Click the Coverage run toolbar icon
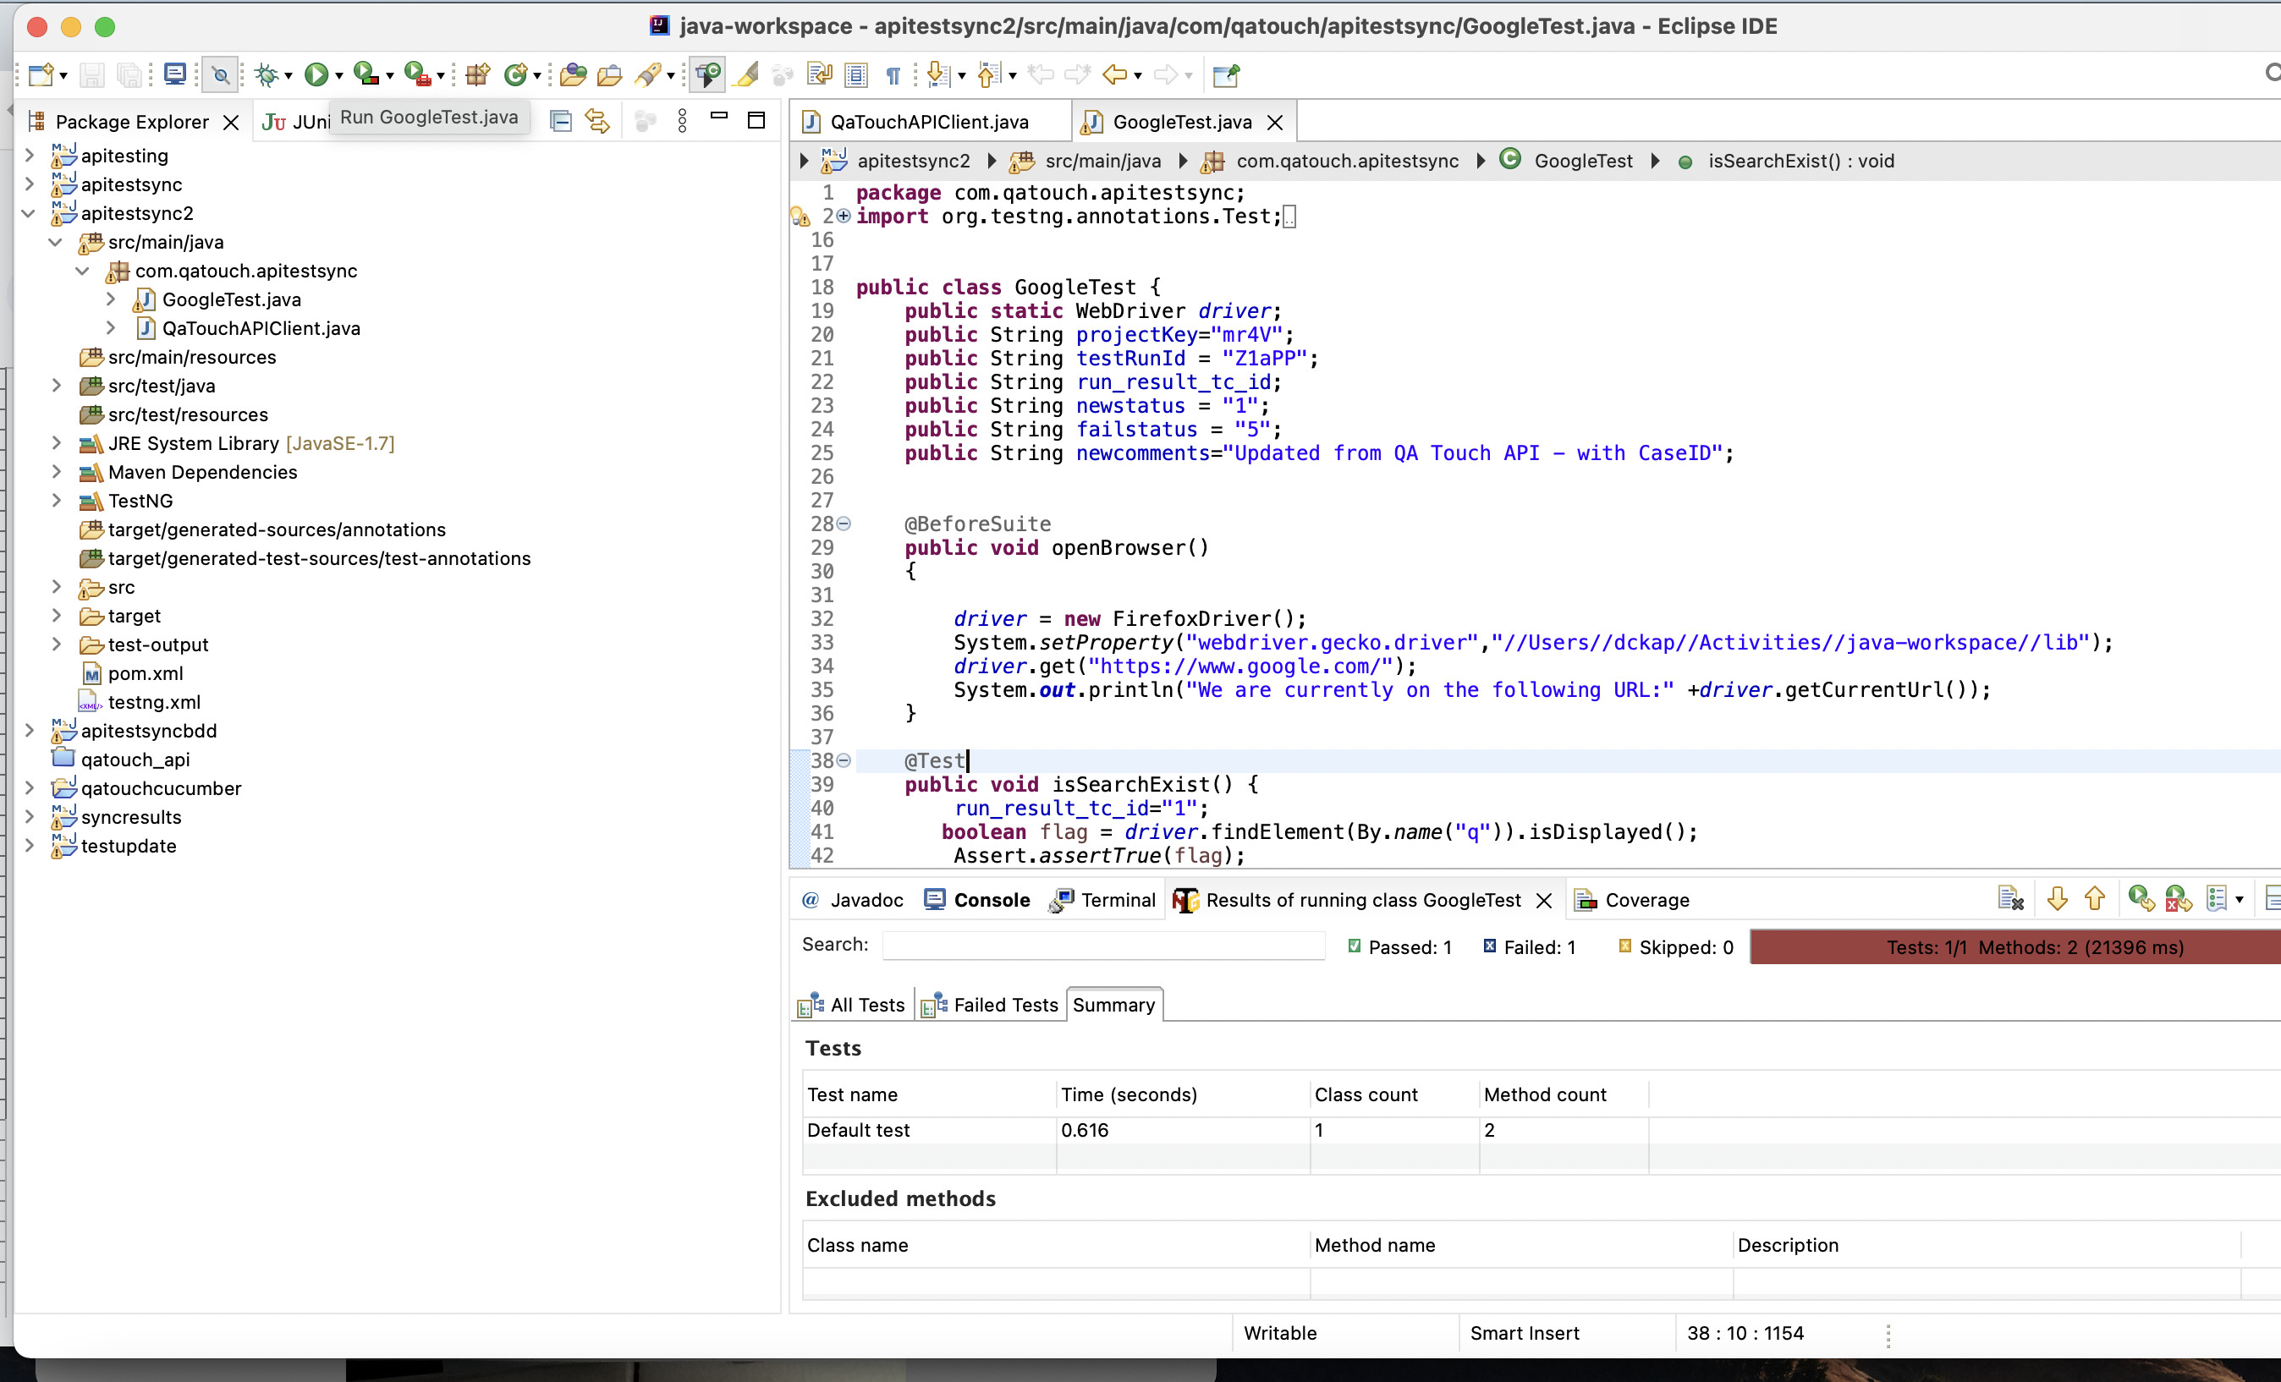Image resolution: width=2281 pixels, height=1382 pixels. (x=366, y=74)
